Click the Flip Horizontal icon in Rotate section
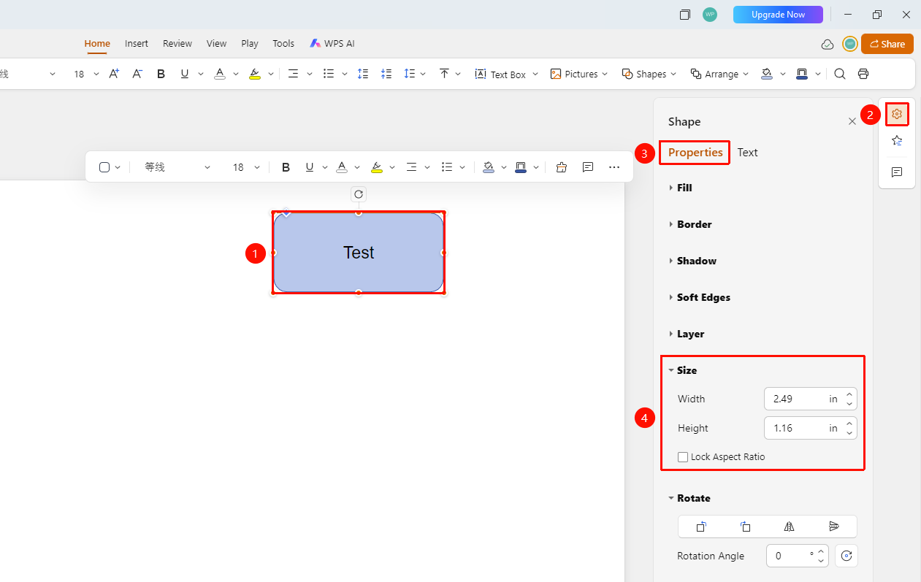The image size is (921, 582). pyautogui.click(x=789, y=527)
